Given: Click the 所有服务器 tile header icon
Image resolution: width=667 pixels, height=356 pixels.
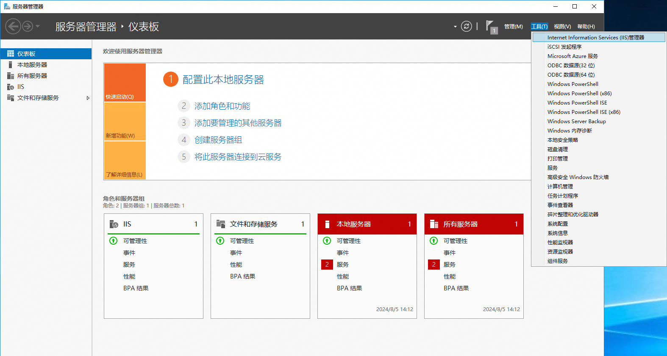Looking at the screenshot, I should tap(434, 224).
